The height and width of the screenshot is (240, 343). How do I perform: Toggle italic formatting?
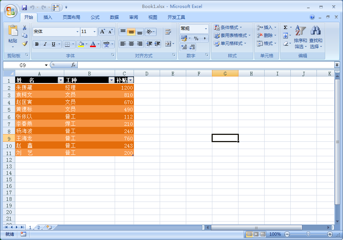pos(44,44)
